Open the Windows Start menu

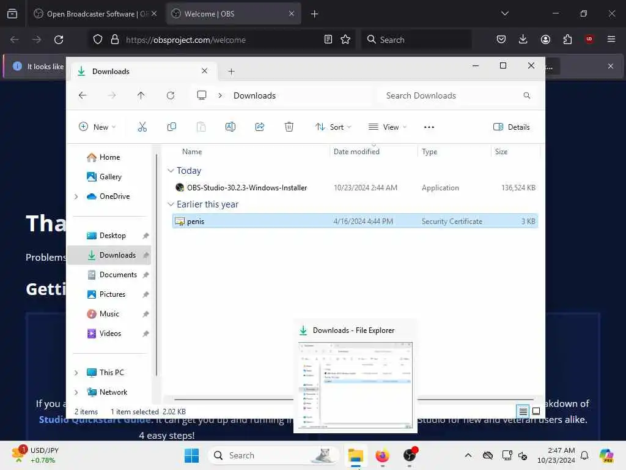pos(191,455)
